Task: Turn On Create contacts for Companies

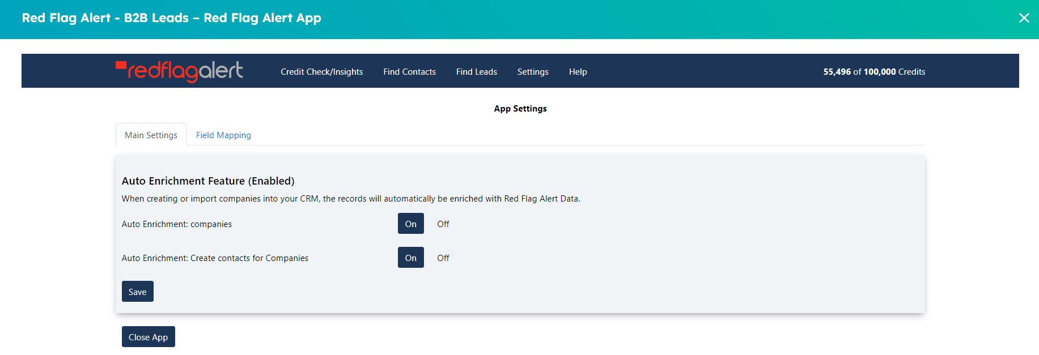Action: 411,258
